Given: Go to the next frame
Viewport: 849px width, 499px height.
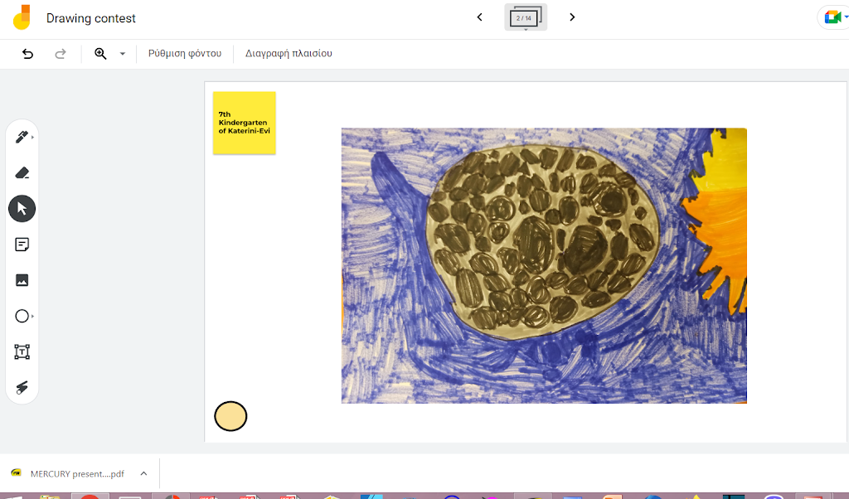Looking at the screenshot, I should click(x=572, y=17).
